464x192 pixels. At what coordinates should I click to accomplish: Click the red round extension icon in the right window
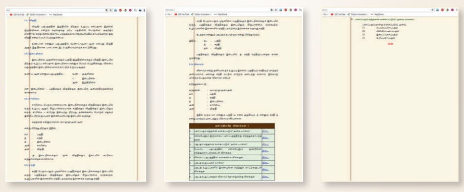[x=442, y=10]
